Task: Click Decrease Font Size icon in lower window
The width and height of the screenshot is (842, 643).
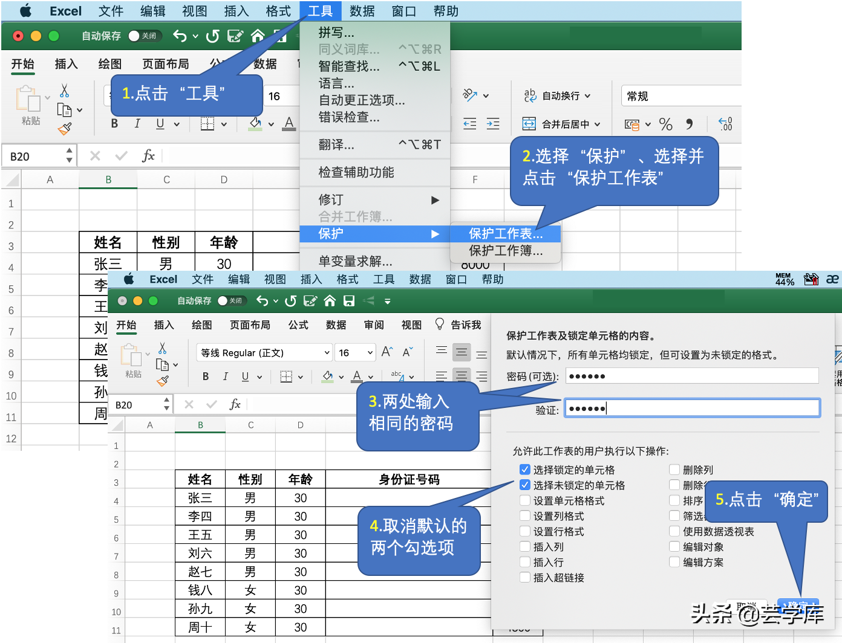Action: (408, 352)
